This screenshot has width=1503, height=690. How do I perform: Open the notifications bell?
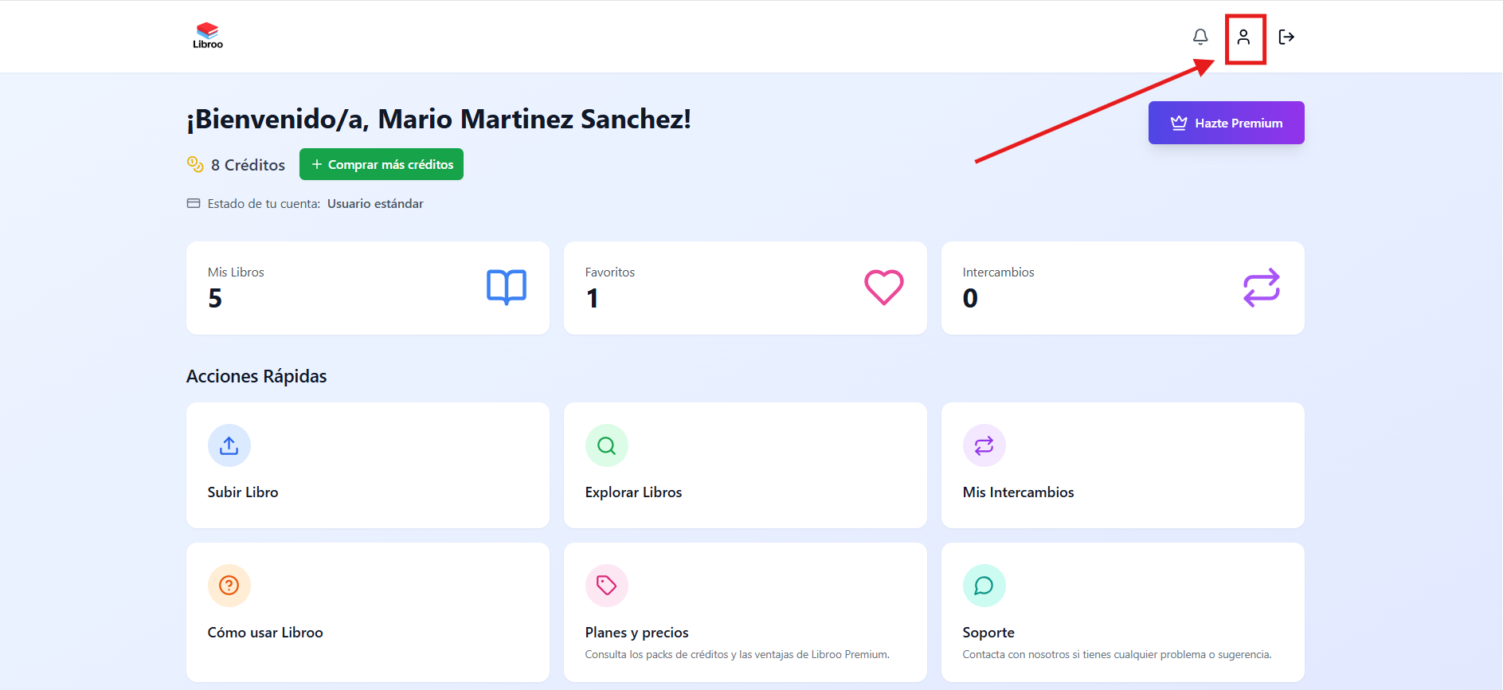(1200, 37)
